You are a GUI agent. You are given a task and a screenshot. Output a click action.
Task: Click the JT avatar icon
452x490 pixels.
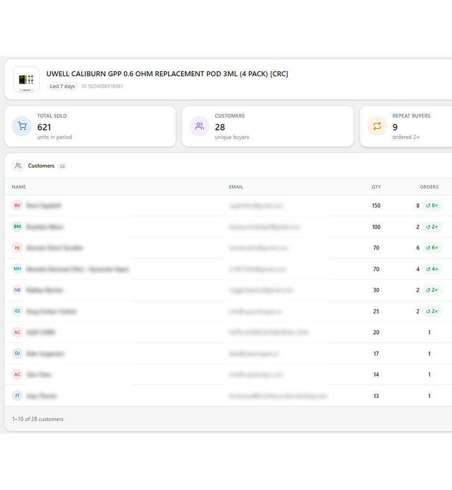[17, 396]
